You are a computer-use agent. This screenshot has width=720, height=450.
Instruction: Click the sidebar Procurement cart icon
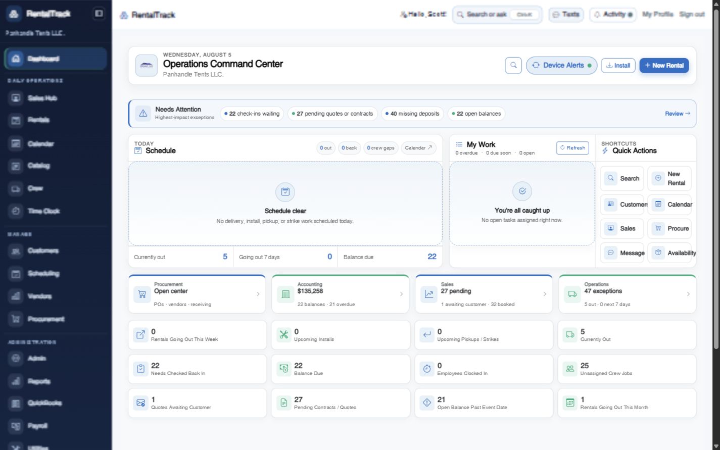click(x=16, y=319)
